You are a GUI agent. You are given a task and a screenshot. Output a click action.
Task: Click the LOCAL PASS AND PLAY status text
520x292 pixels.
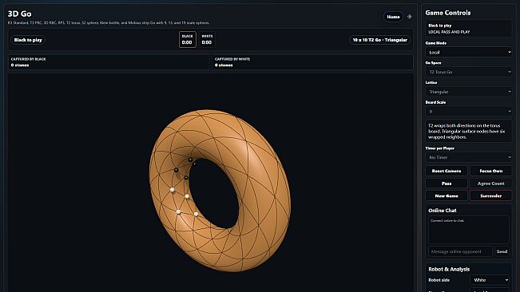pyautogui.click(x=449, y=32)
